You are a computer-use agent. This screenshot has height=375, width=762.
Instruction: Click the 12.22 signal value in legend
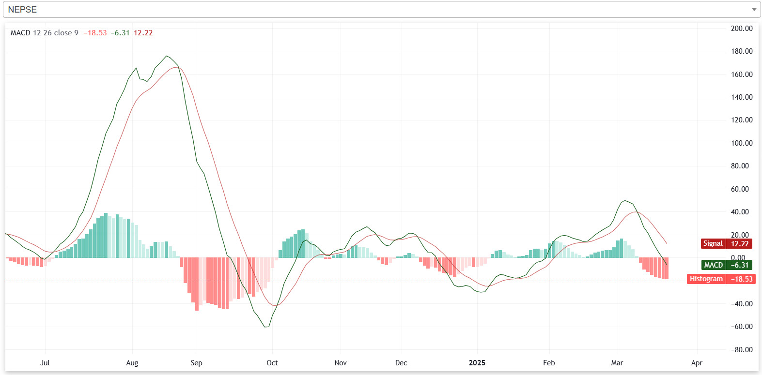click(143, 33)
